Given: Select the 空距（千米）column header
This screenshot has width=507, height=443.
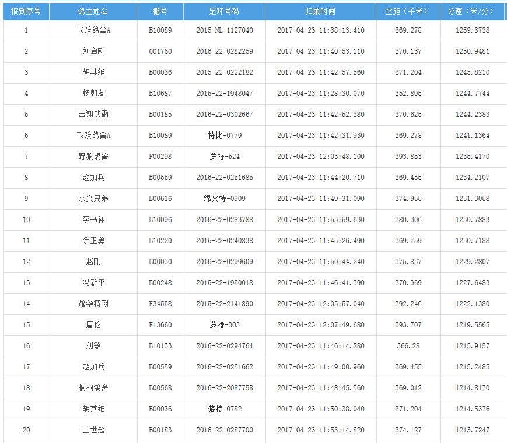Looking at the screenshot, I should point(408,12).
